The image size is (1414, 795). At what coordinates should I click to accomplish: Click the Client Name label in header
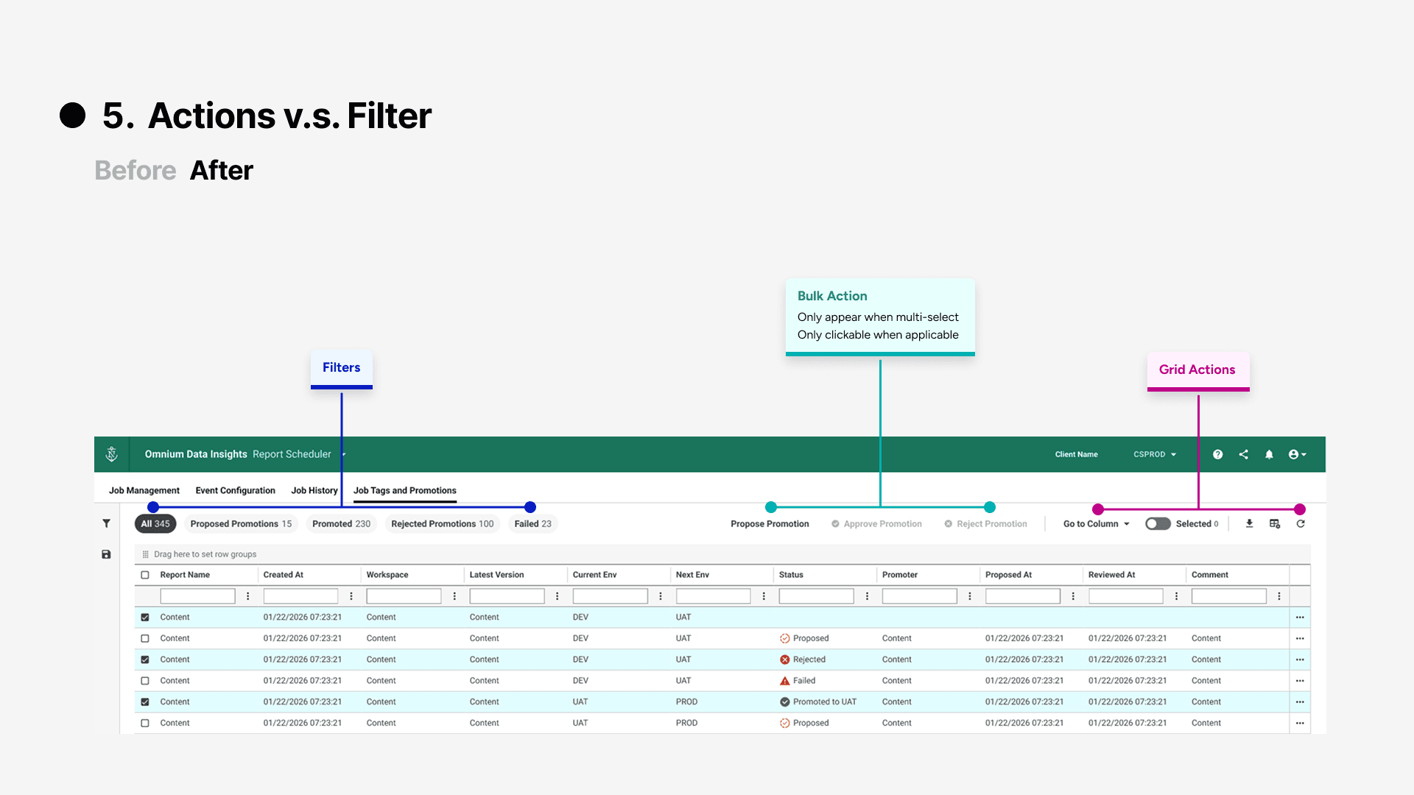point(1076,454)
